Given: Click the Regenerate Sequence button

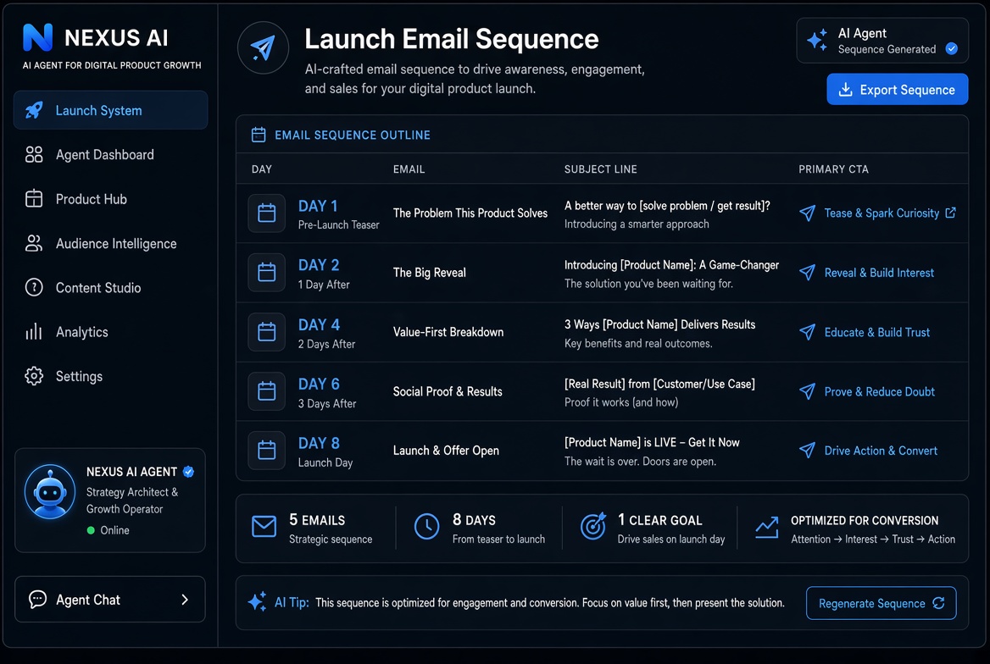Looking at the screenshot, I should [882, 603].
